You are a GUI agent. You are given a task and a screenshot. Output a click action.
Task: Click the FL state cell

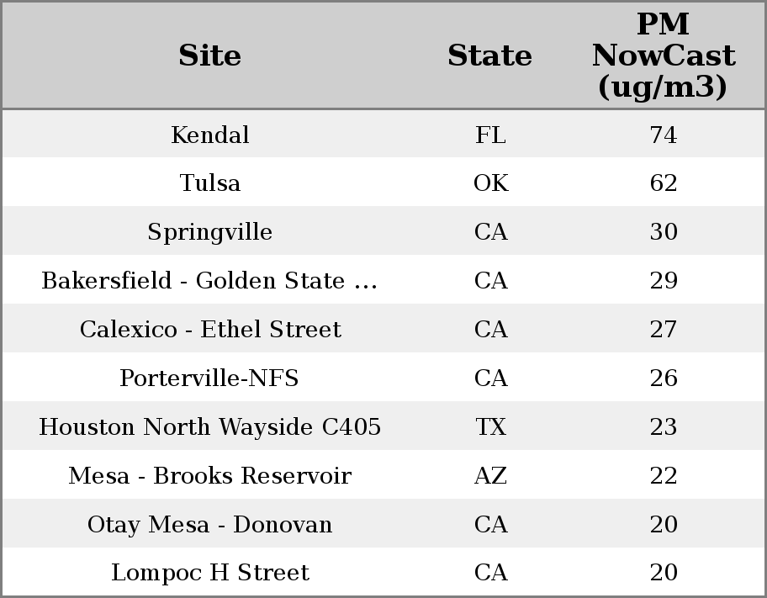(x=490, y=135)
